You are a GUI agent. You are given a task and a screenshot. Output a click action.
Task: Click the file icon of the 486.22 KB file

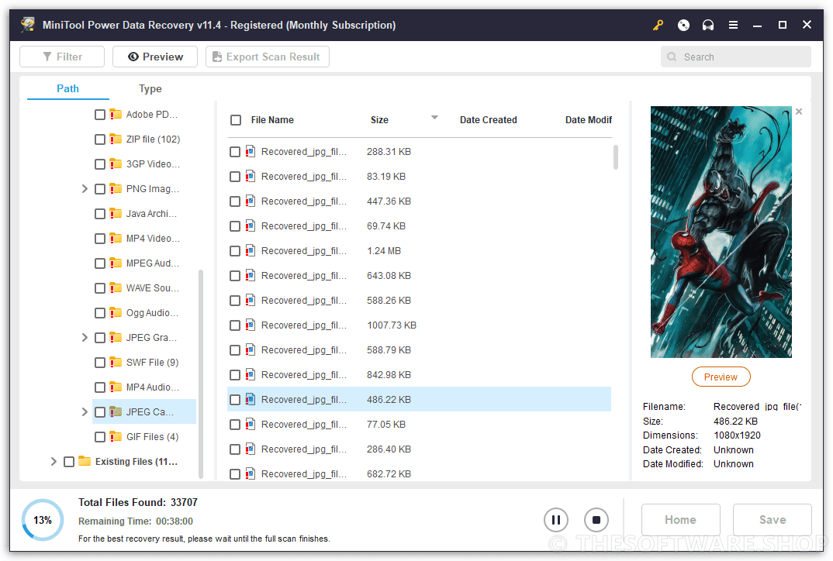coord(251,399)
